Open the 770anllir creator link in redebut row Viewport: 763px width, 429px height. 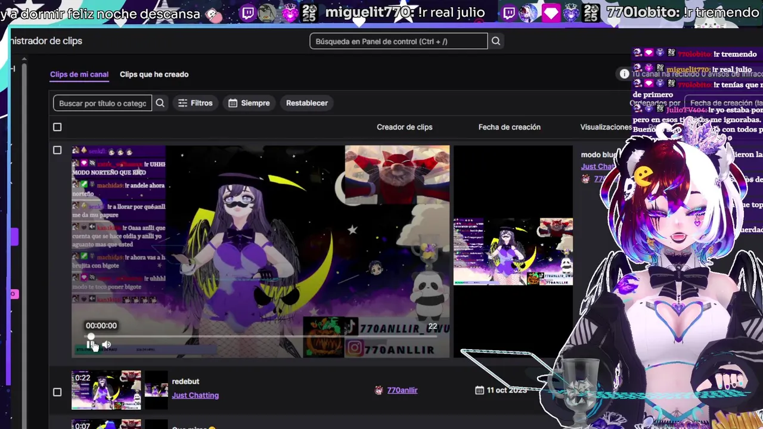(402, 390)
